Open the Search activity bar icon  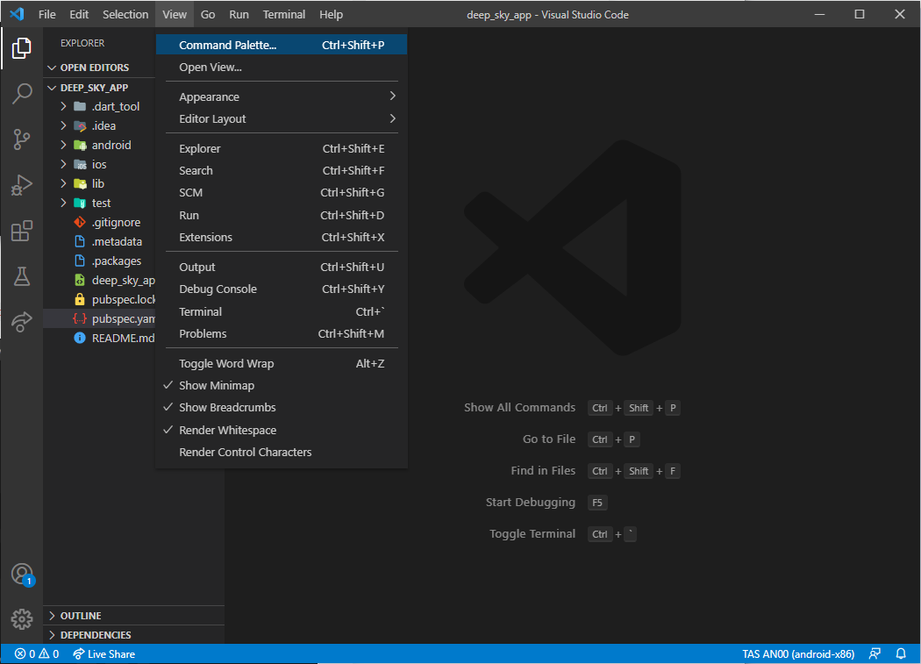(x=22, y=94)
